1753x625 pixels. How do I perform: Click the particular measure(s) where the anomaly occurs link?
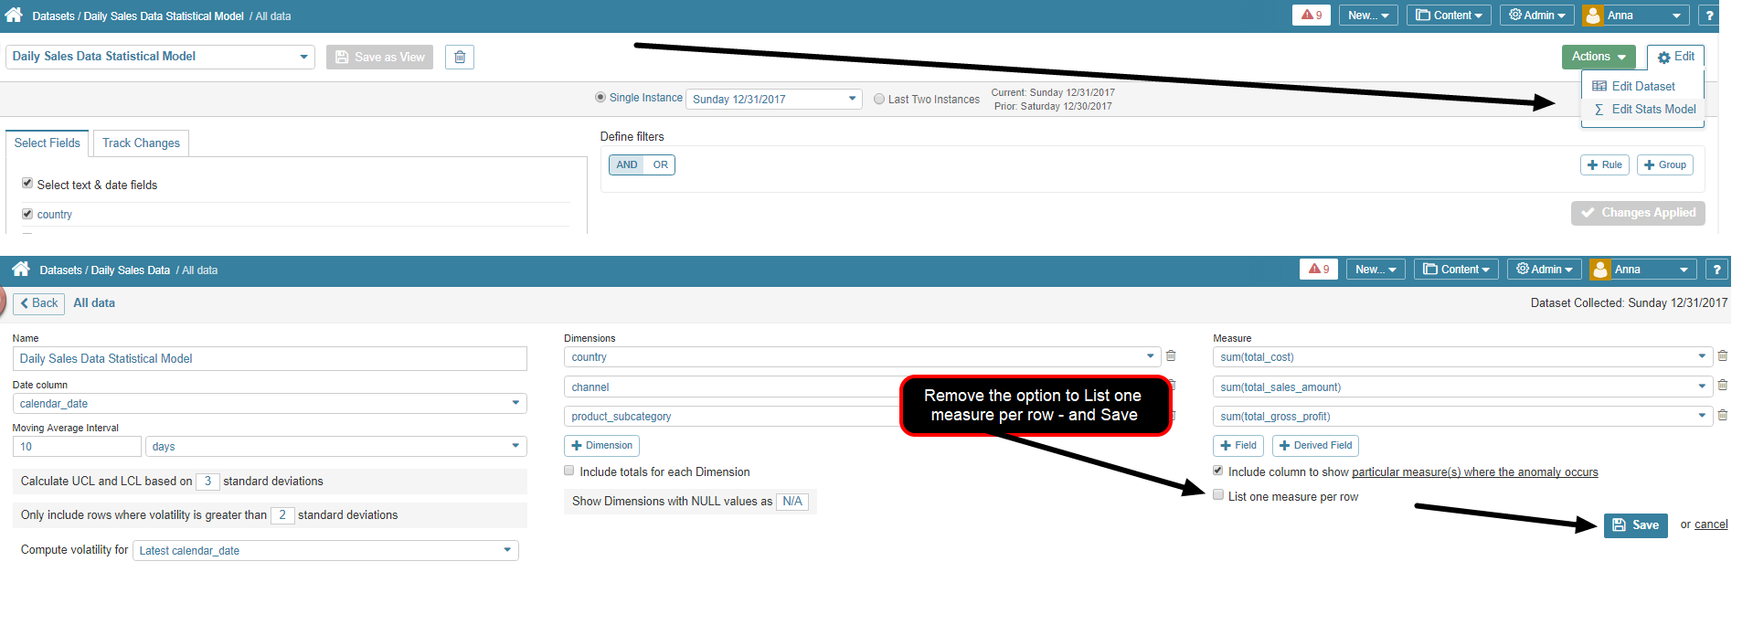(1475, 472)
